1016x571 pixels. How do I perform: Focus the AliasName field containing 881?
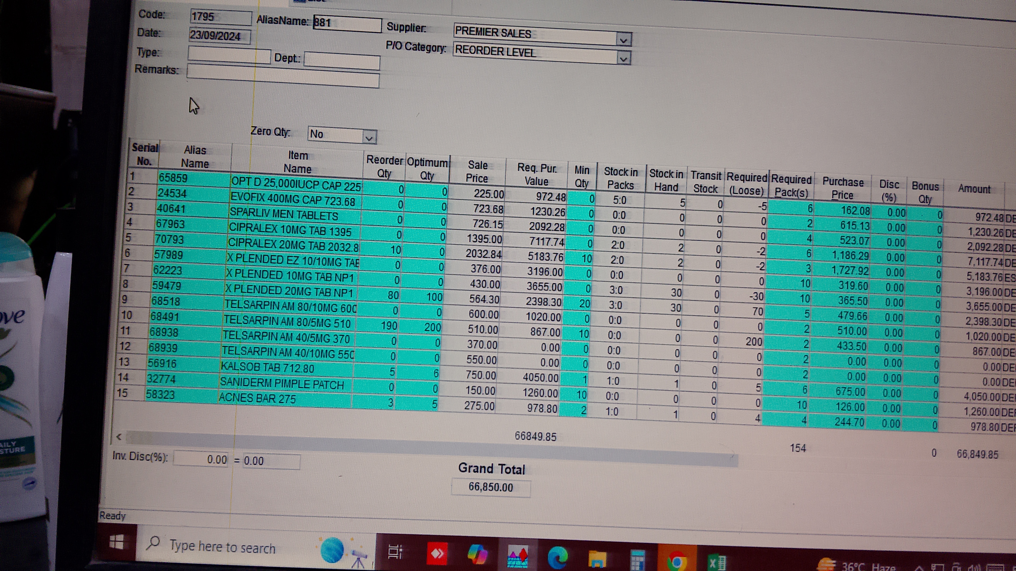point(347,24)
